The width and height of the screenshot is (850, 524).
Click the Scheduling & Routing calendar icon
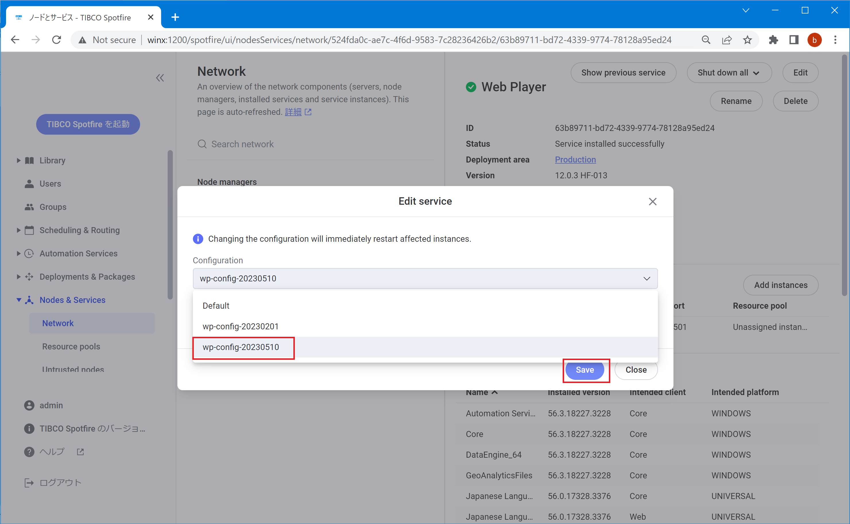[30, 230]
